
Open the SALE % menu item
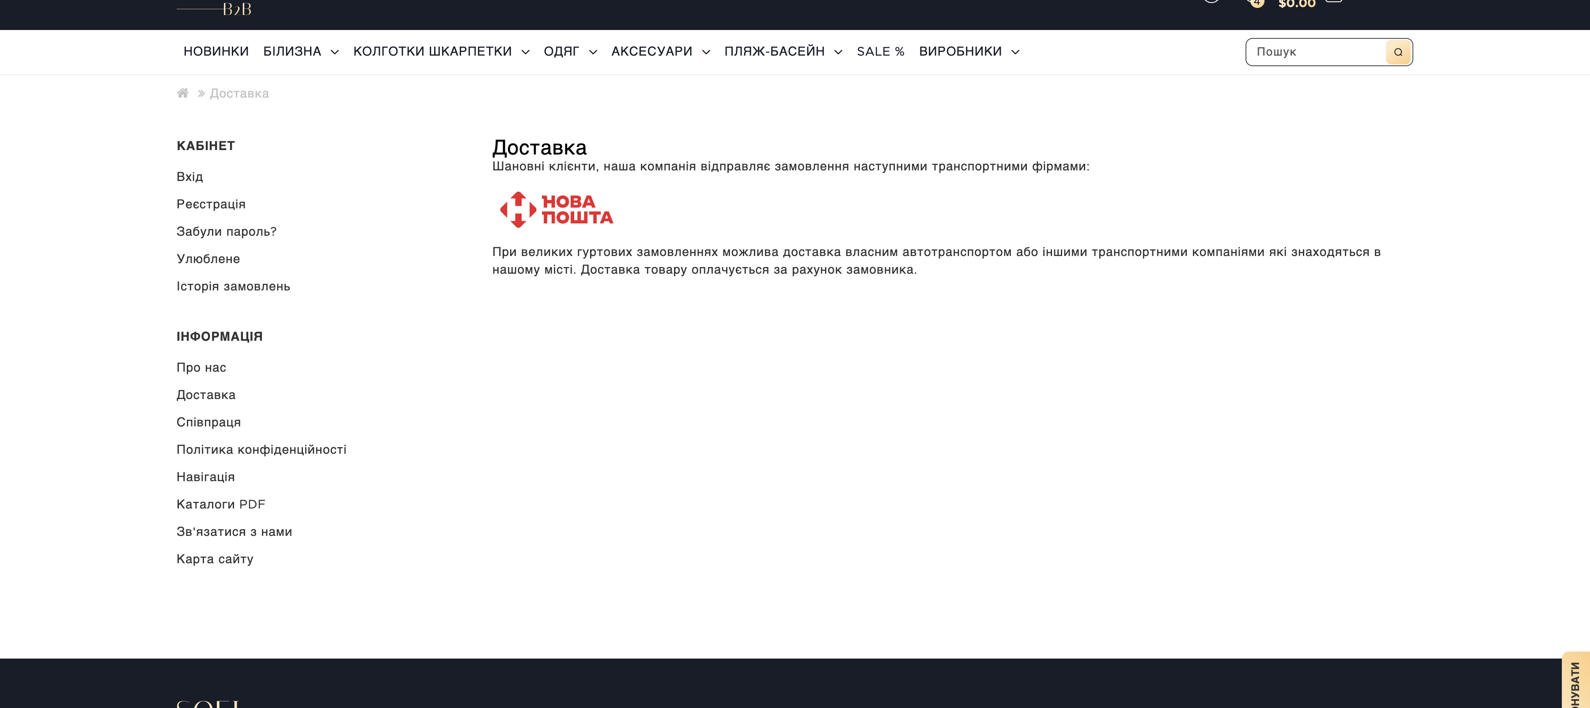click(x=880, y=52)
